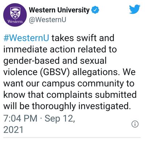Open the purple Western University profile avatar

coord(15,15)
